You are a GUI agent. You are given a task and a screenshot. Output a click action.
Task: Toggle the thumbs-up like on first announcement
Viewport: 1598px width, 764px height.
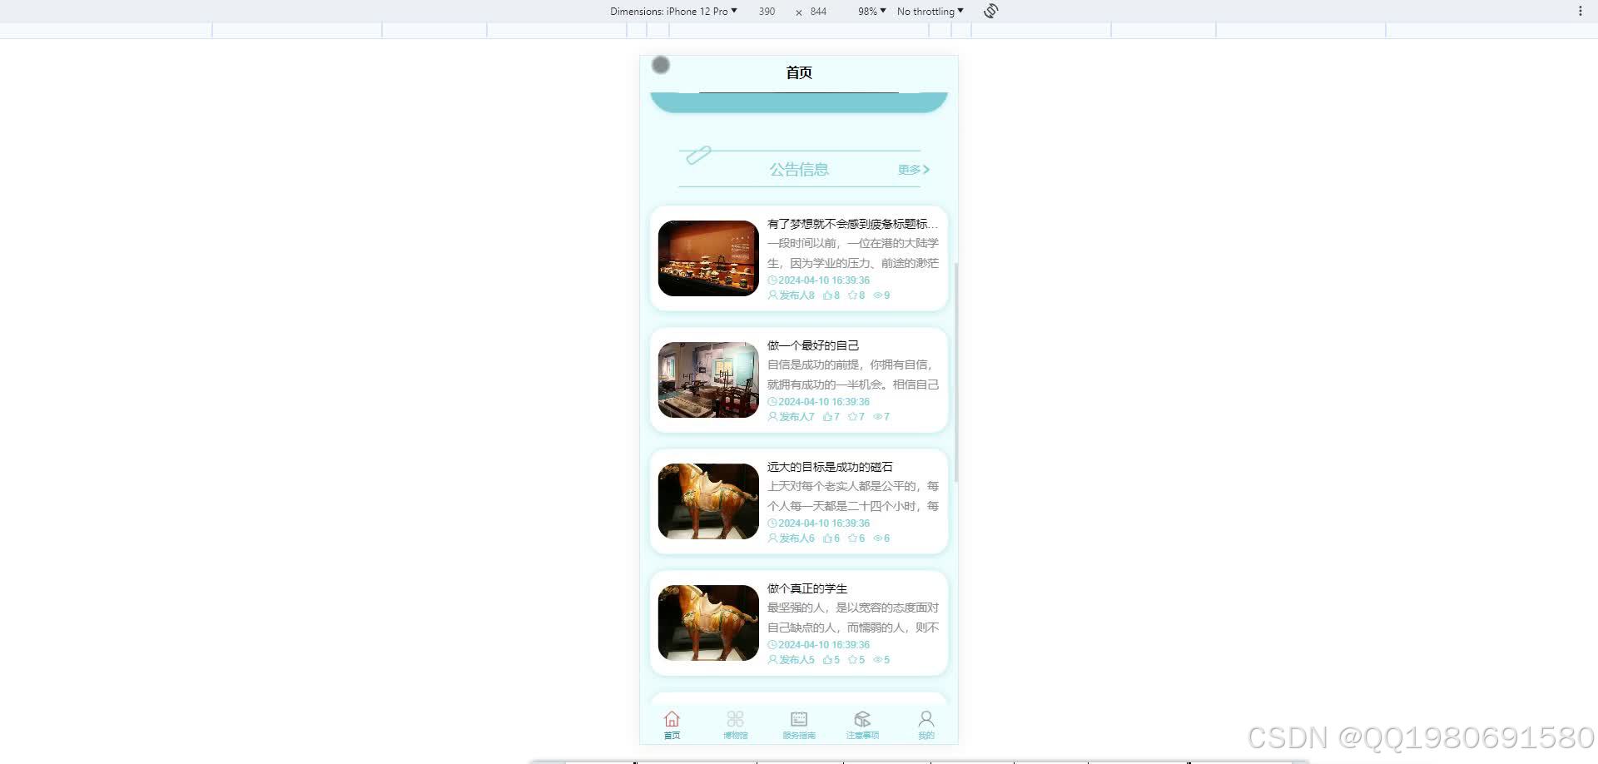click(826, 295)
